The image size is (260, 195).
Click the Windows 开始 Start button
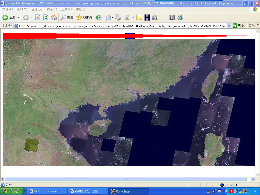point(12,191)
